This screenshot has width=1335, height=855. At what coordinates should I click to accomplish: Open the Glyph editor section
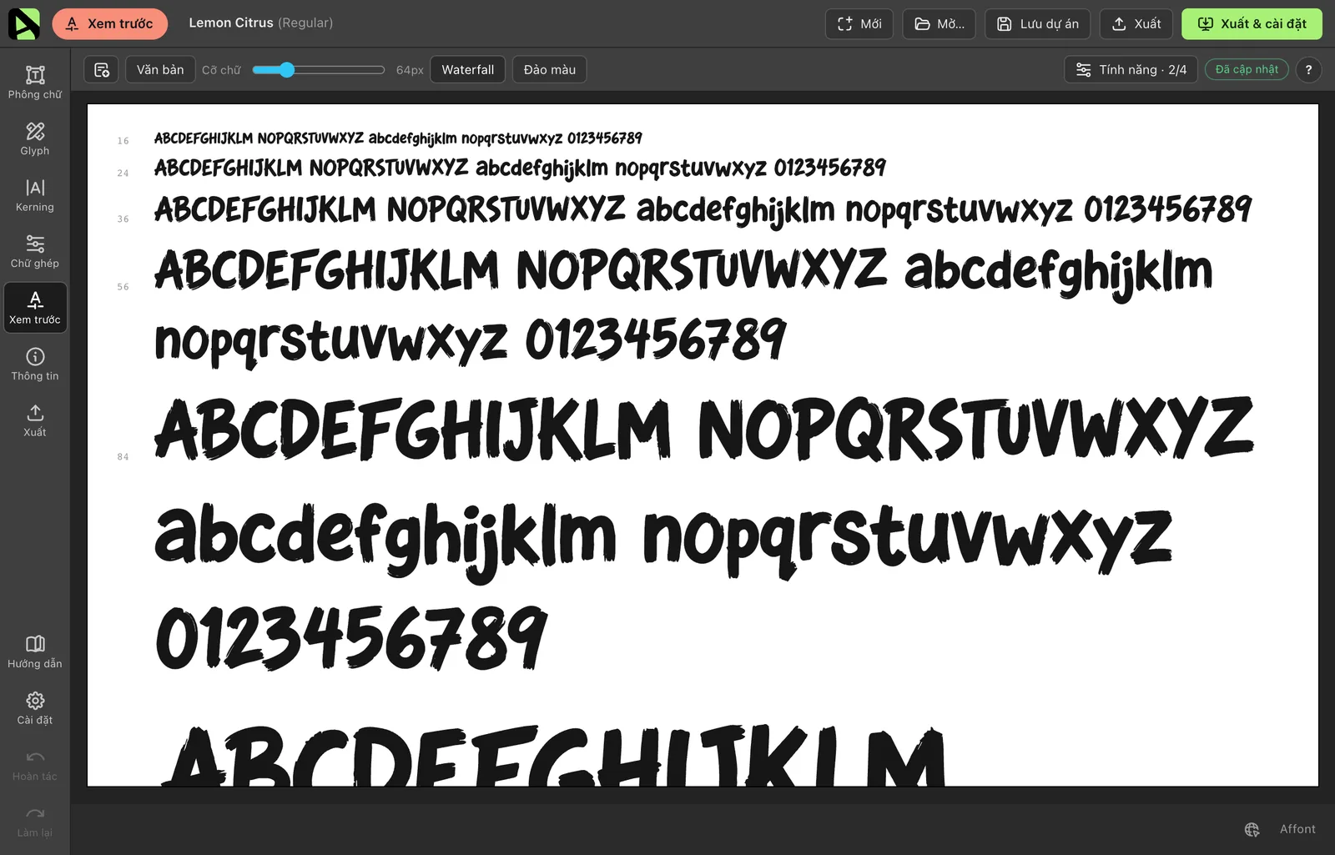coord(35,139)
